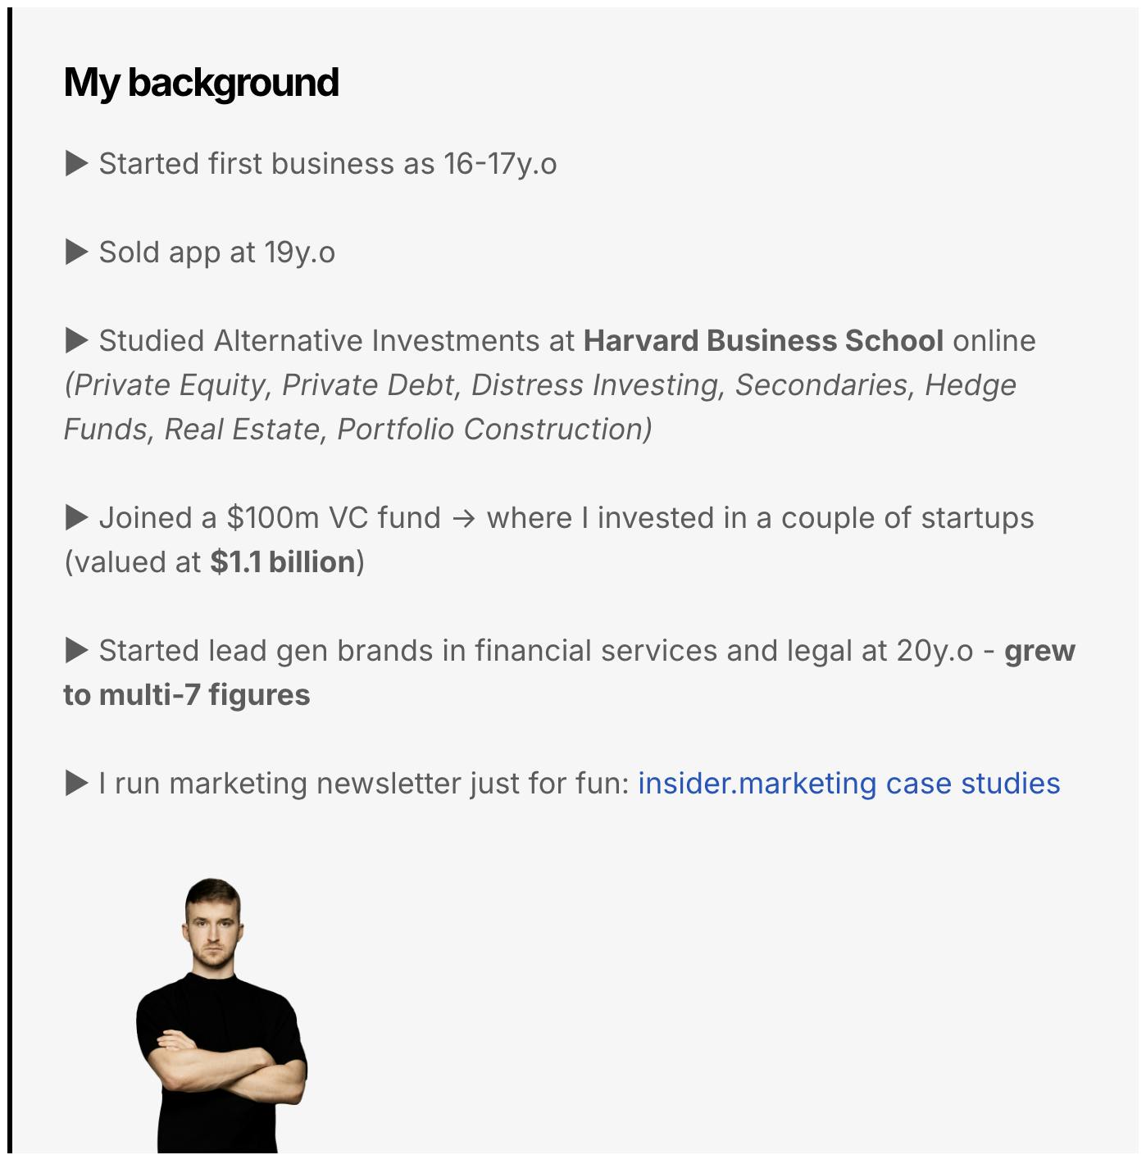Click the bold 'Harvard Business School' text

click(x=763, y=341)
